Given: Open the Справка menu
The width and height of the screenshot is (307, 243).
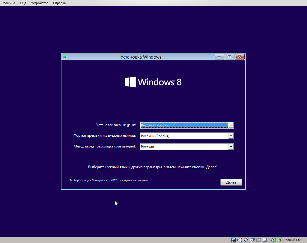Looking at the screenshot, I should click(59, 3).
